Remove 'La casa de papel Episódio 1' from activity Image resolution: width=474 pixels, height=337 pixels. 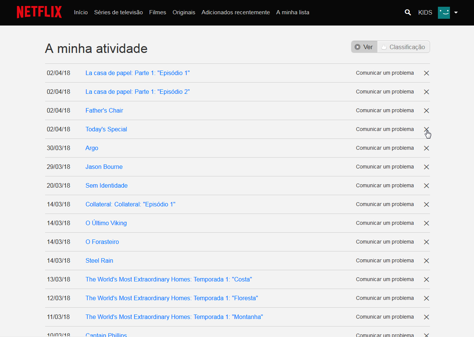[426, 73]
